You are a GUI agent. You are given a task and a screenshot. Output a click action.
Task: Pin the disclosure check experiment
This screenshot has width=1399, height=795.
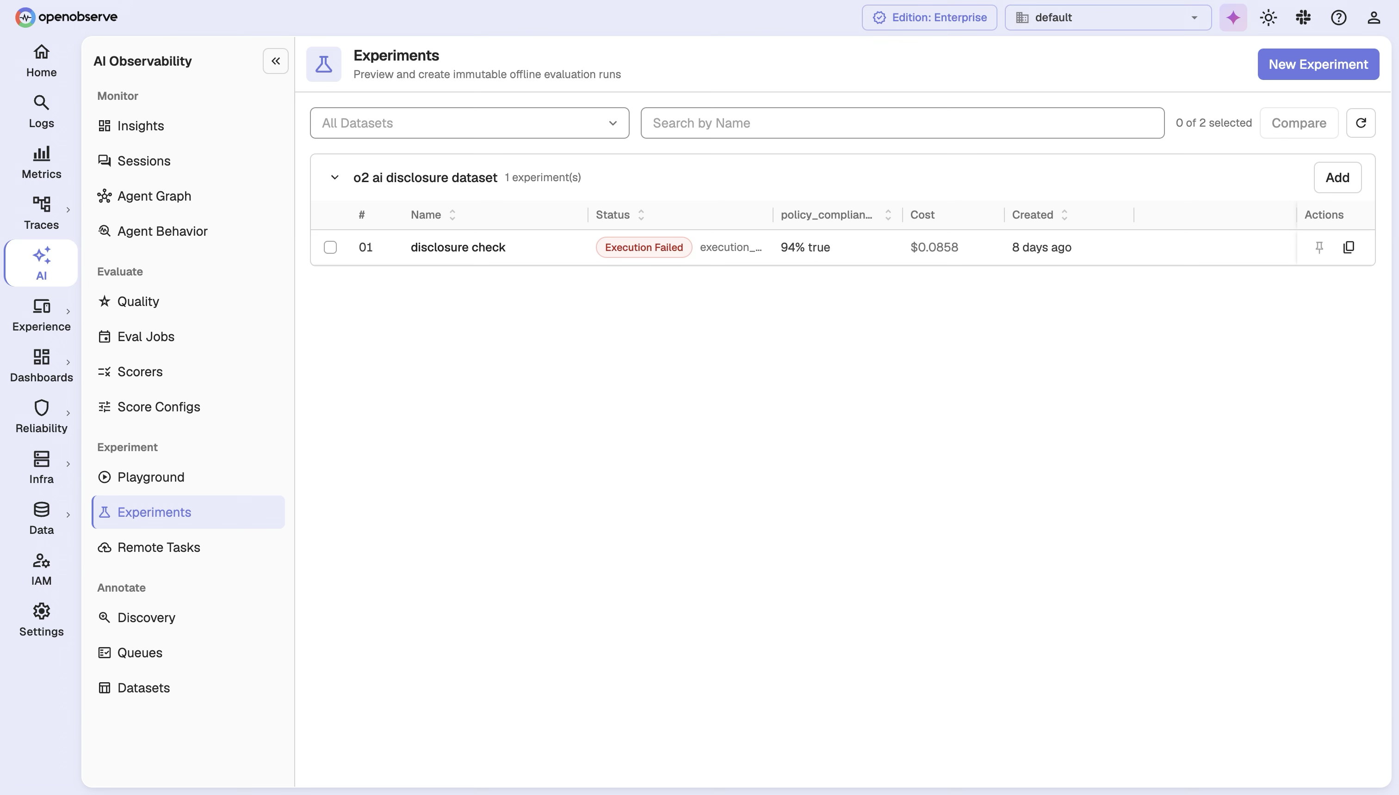click(x=1319, y=247)
